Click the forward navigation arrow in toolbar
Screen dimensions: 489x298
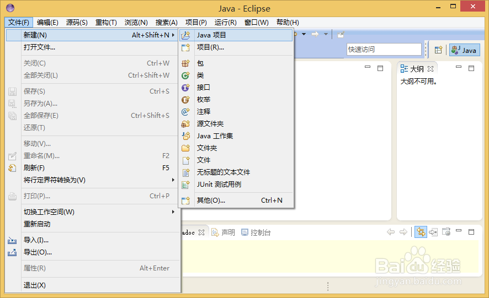pos(315,34)
